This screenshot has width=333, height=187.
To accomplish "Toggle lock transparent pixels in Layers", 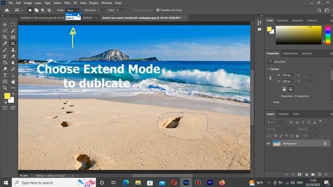I will [x=275, y=136].
